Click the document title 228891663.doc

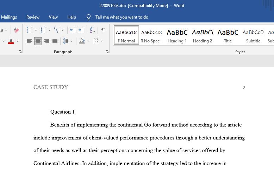pyautogui.click(x=113, y=6)
